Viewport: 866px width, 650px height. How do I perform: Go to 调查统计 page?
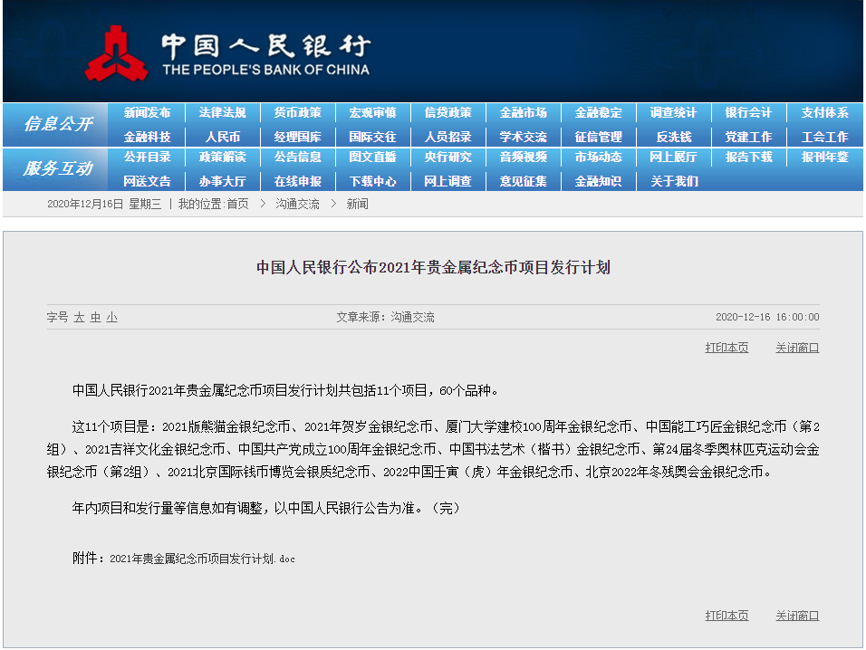pos(673,112)
